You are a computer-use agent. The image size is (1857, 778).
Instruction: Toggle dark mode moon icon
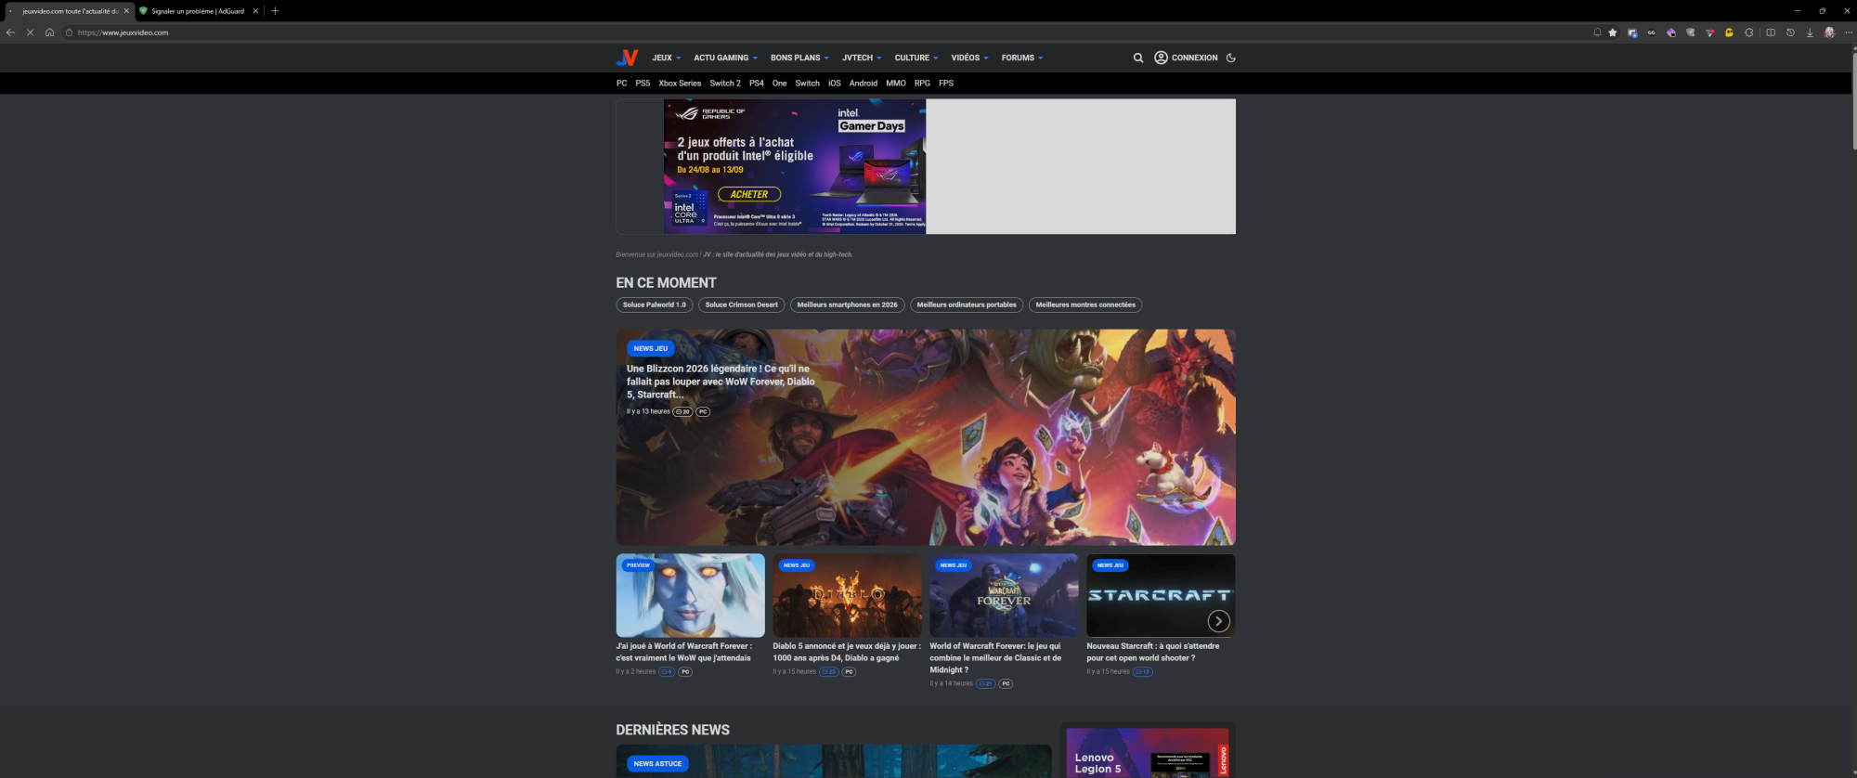1231,58
